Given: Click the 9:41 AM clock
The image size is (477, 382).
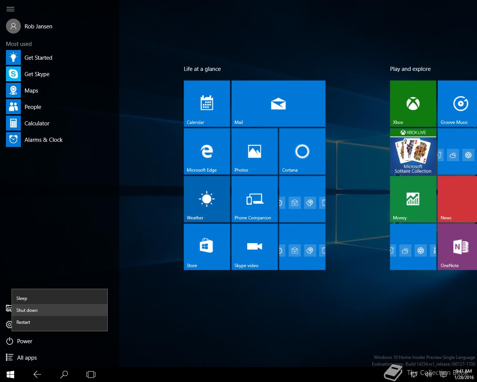Looking at the screenshot, I should pos(464,375).
